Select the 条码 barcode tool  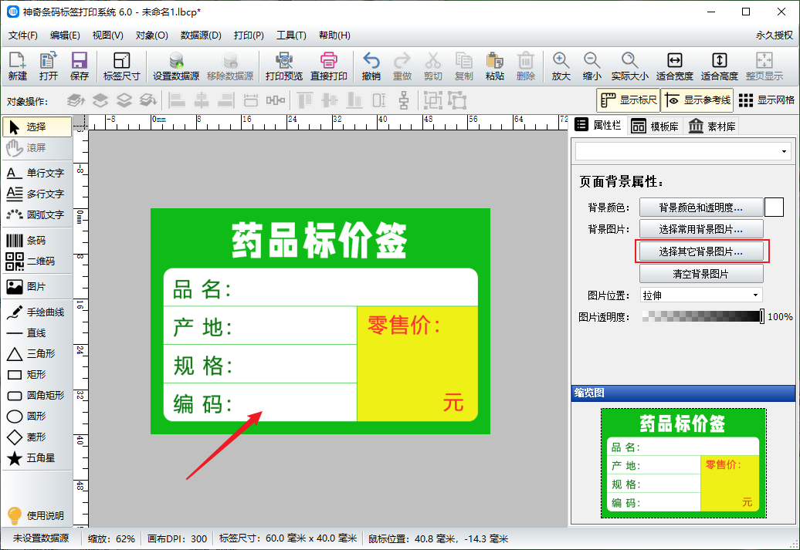coord(37,240)
